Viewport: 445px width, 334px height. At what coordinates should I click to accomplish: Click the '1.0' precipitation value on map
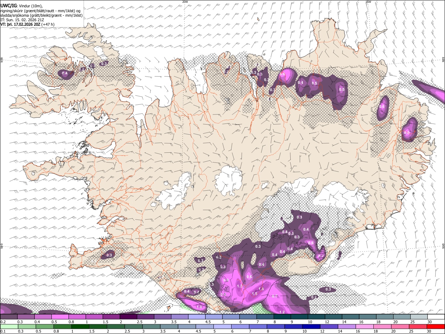click(x=199, y=307)
